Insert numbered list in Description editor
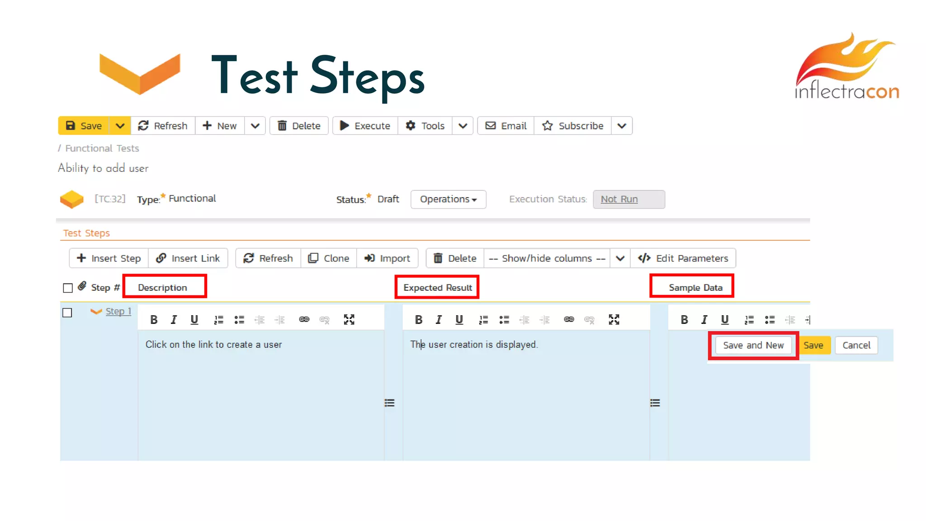The height and width of the screenshot is (521, 926). (219, 320)
